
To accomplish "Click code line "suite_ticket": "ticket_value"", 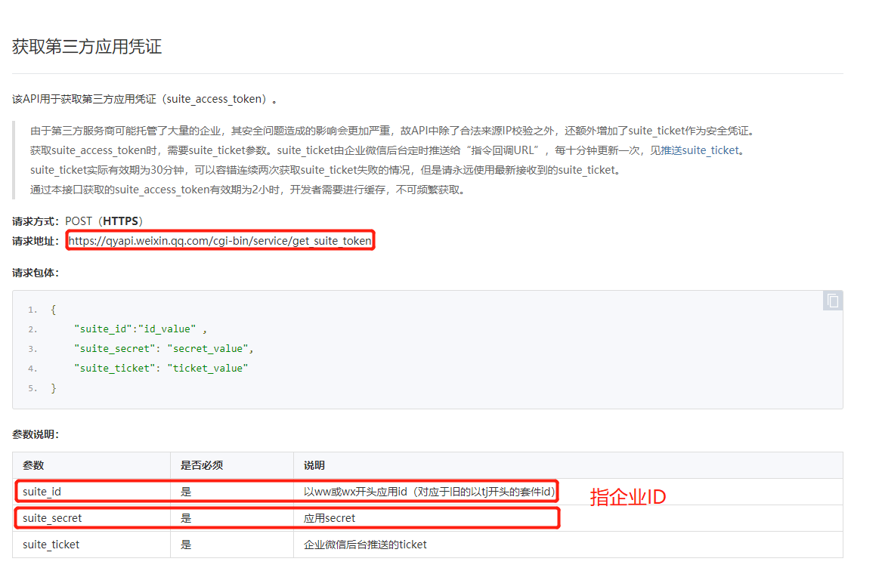I will pyautogui.click(x=161, y=369).
